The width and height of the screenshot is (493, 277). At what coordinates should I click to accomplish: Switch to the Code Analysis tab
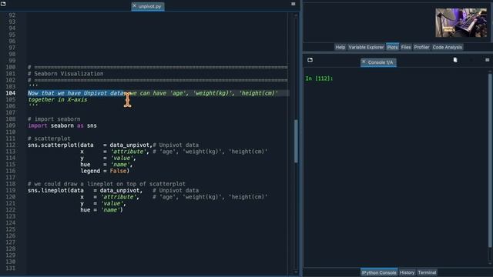click(x=447, y=47)
